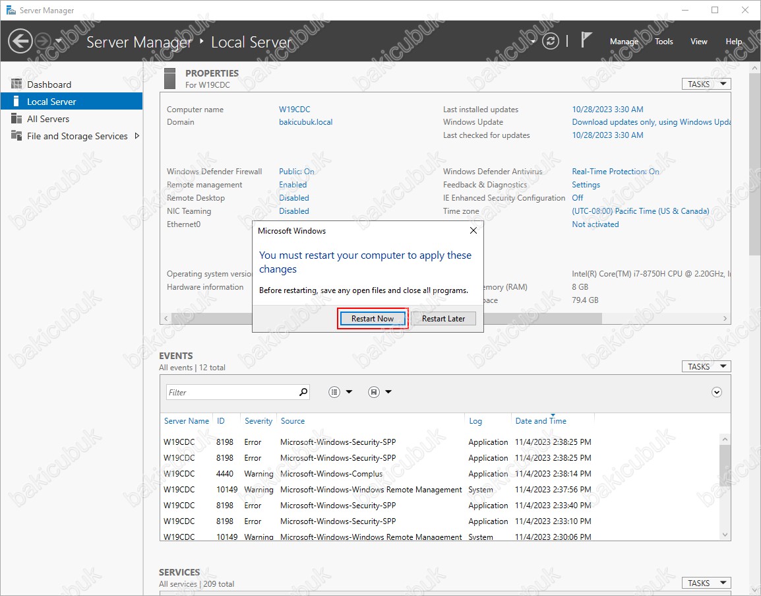Click the All Servers icon
The image size is (761, 596).
16,119
